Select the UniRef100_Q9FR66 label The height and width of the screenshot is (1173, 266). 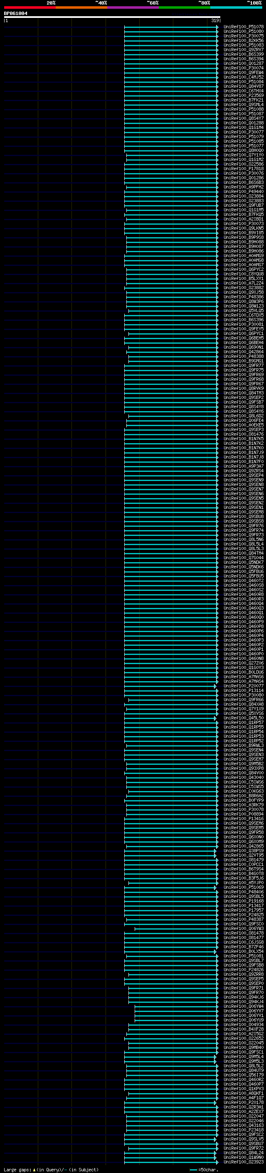click(x=244, y=700)
